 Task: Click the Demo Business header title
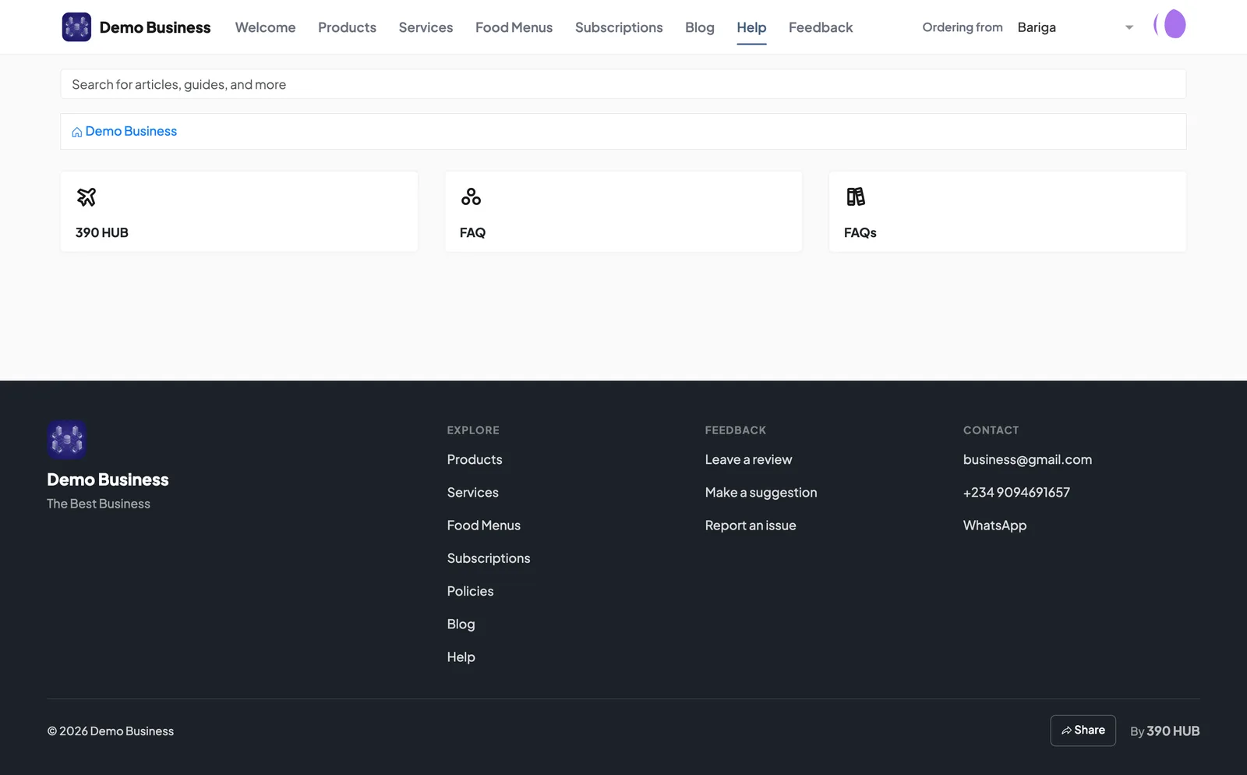coord(155,27)
